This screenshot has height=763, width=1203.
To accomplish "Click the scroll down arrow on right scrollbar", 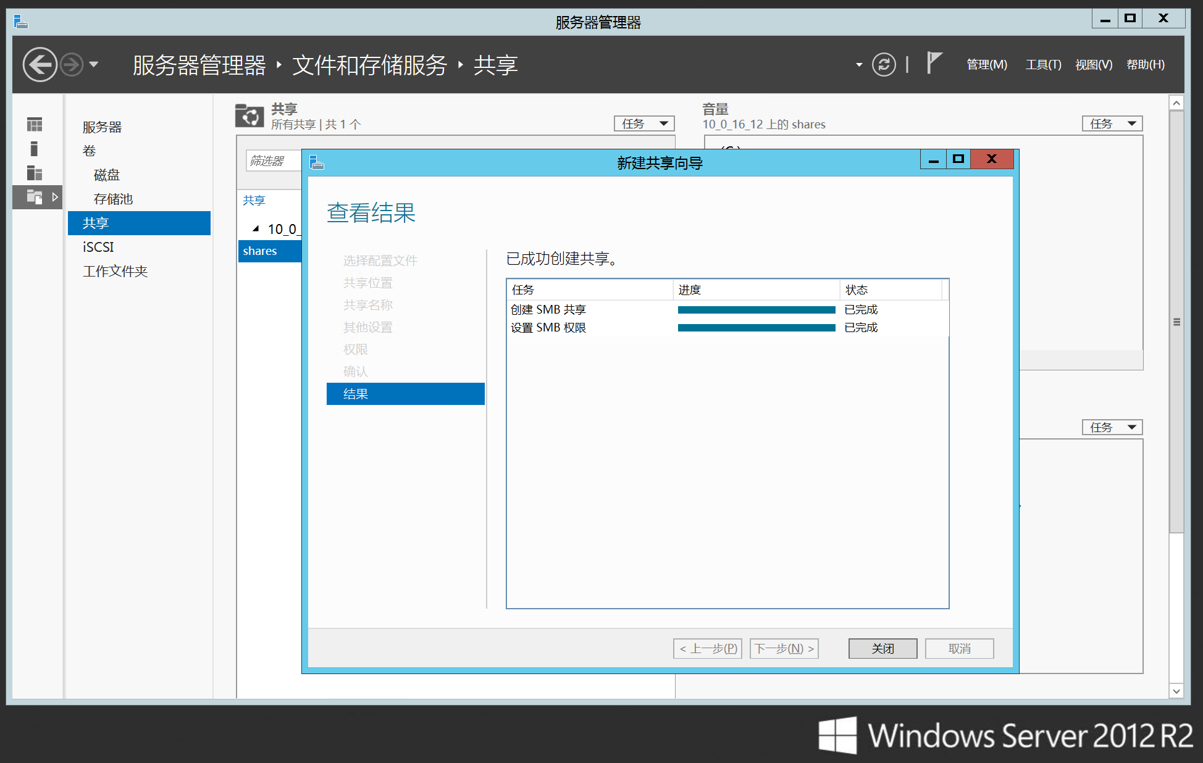I will [1176, 691].
